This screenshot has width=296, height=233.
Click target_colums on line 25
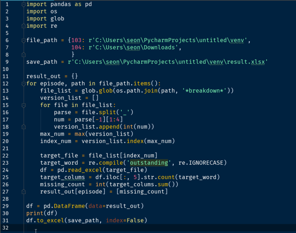coord(62,177)
